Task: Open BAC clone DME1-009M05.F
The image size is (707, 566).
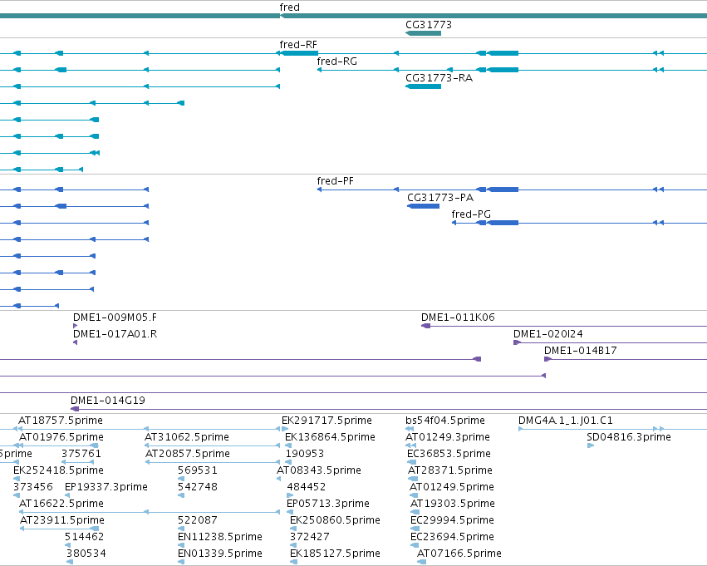Action: click(x=115, y=317)
